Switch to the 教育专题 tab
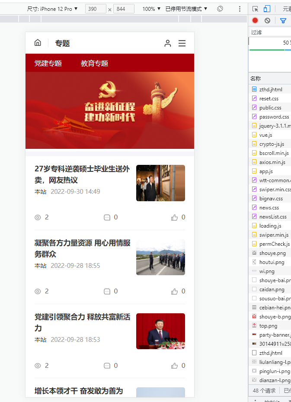Viewport: 291px width, 402px height. [95, 63]
